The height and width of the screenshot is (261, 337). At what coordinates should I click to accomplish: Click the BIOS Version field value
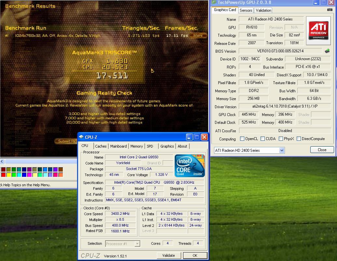280,51
